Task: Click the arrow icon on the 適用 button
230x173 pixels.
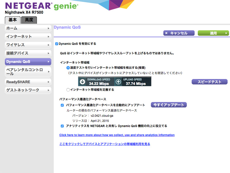Action: click(x=226, y=33)
